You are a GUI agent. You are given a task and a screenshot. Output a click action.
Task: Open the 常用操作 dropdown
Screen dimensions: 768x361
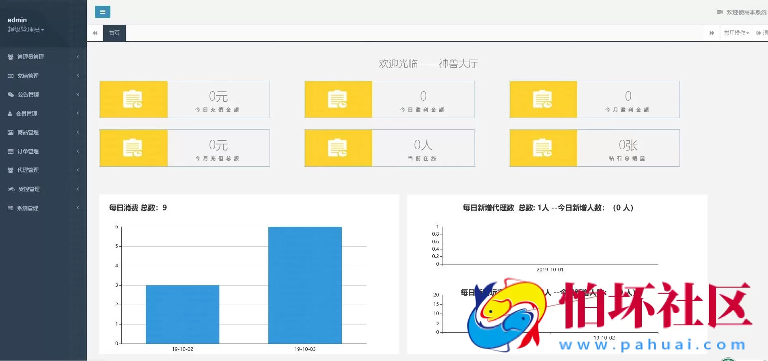736,33
